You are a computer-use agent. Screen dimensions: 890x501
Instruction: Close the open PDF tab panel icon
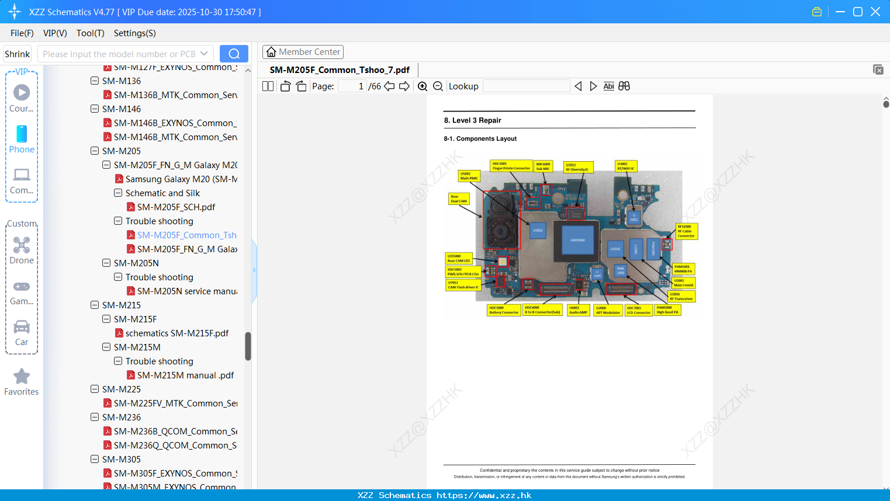pos(878,69)
